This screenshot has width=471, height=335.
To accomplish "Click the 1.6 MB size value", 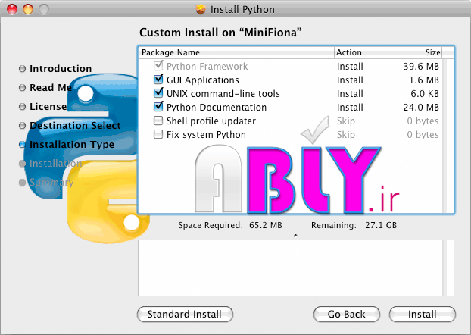I will (x=424, y=80).
